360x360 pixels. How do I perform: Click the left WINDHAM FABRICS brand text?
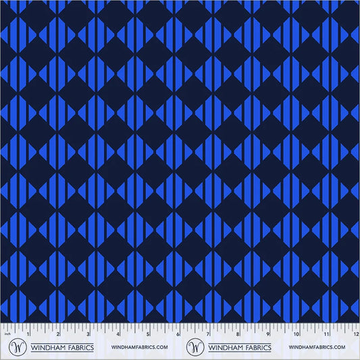[62, 348]
